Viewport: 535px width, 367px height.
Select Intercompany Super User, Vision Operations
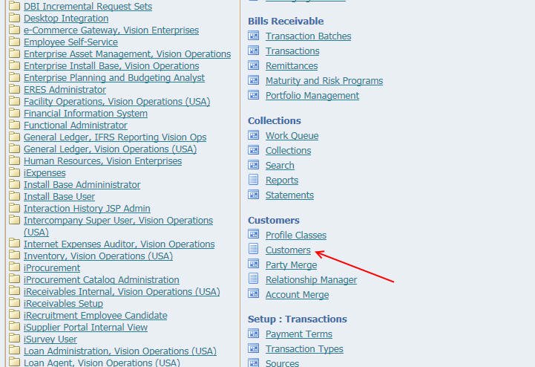tap(118, 226)
